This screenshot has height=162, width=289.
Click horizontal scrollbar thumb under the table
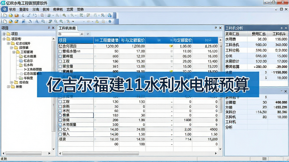click(x=101, y=153)
